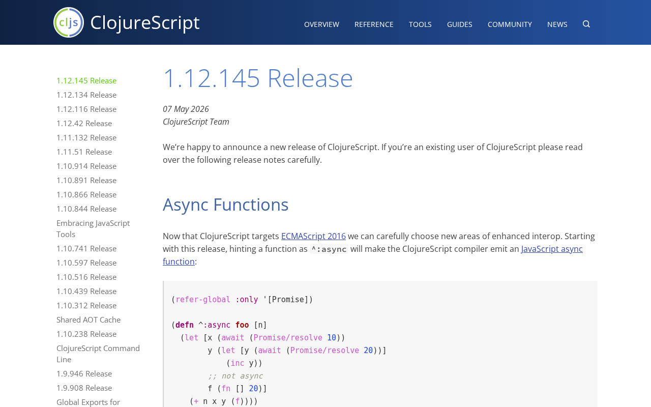
Task: Go to 1.10.597 Release
Action: pyautogui.click(x=86, y=263)
